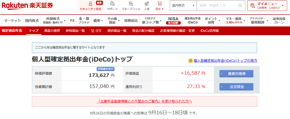Click the help icon beside iDeCoトップの見方
The width and height of the screenshot is (290, 119).
click(x=191, y=61)
